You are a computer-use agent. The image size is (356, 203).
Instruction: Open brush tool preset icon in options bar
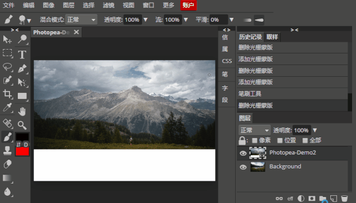point(8,19)
